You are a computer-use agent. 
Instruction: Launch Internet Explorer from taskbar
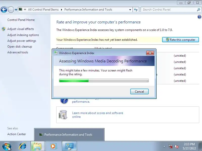coord(23,146)
